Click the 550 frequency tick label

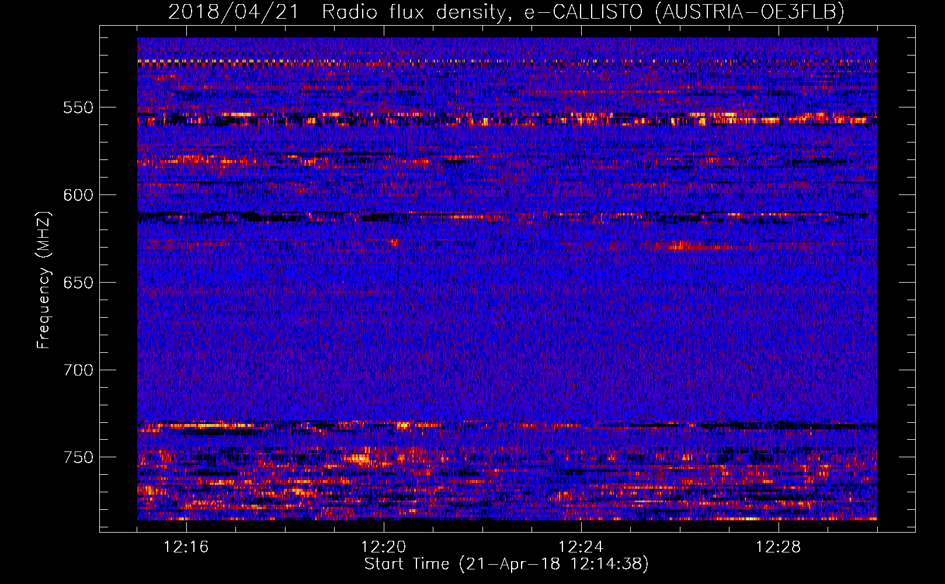tap(78, 107)
